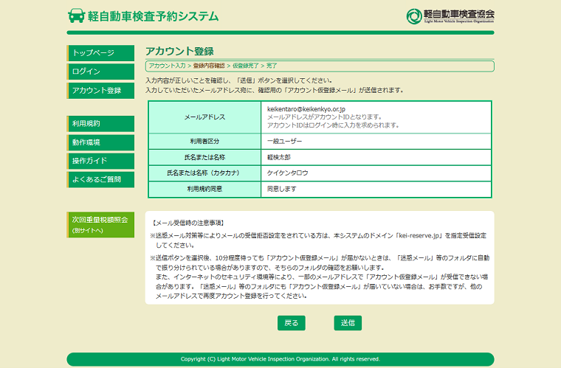Screen dimensions: 561x368
Task: Click the 利用規約同意 label
Action: click(x=204, y=189)
